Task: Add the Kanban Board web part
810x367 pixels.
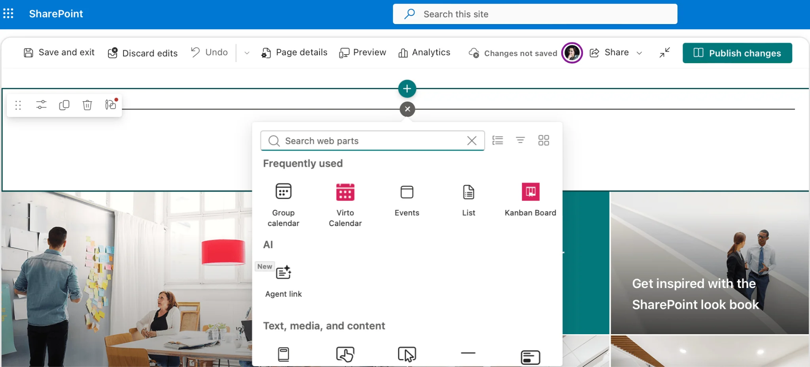Action: click(530, 200)
